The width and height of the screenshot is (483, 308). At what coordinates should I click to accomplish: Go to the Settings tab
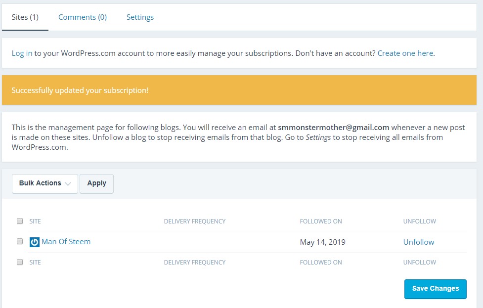click(x=140, y=17)
